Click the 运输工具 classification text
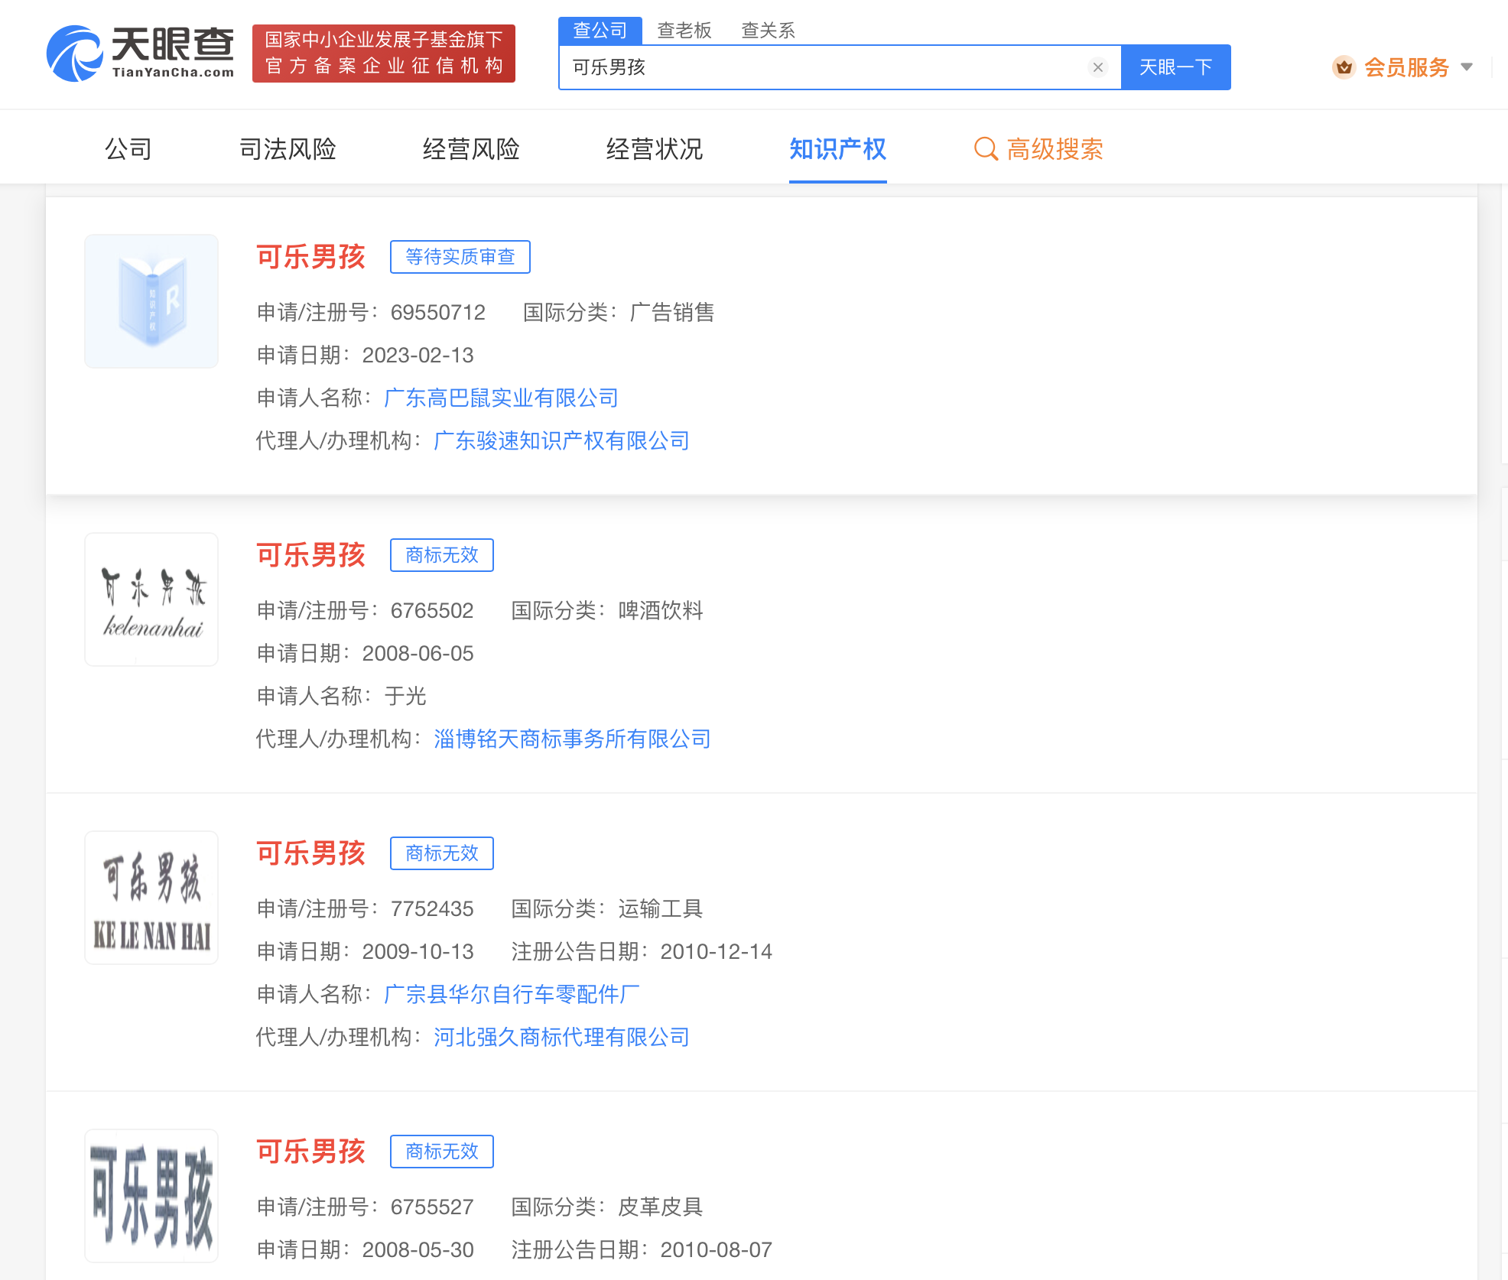 [x=661, y=908]
